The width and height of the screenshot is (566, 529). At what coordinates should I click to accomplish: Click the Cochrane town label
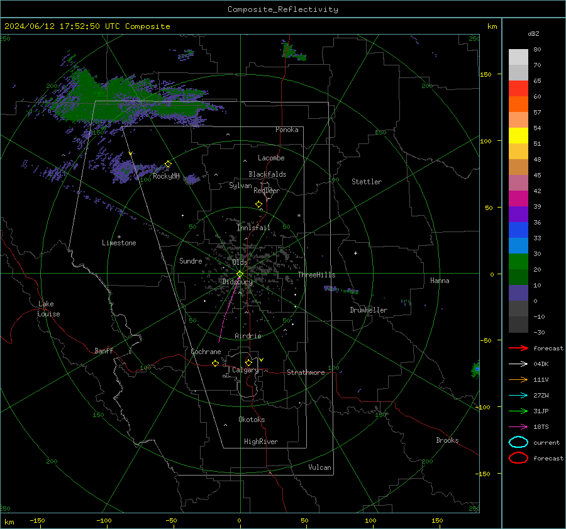click(206, 352)
